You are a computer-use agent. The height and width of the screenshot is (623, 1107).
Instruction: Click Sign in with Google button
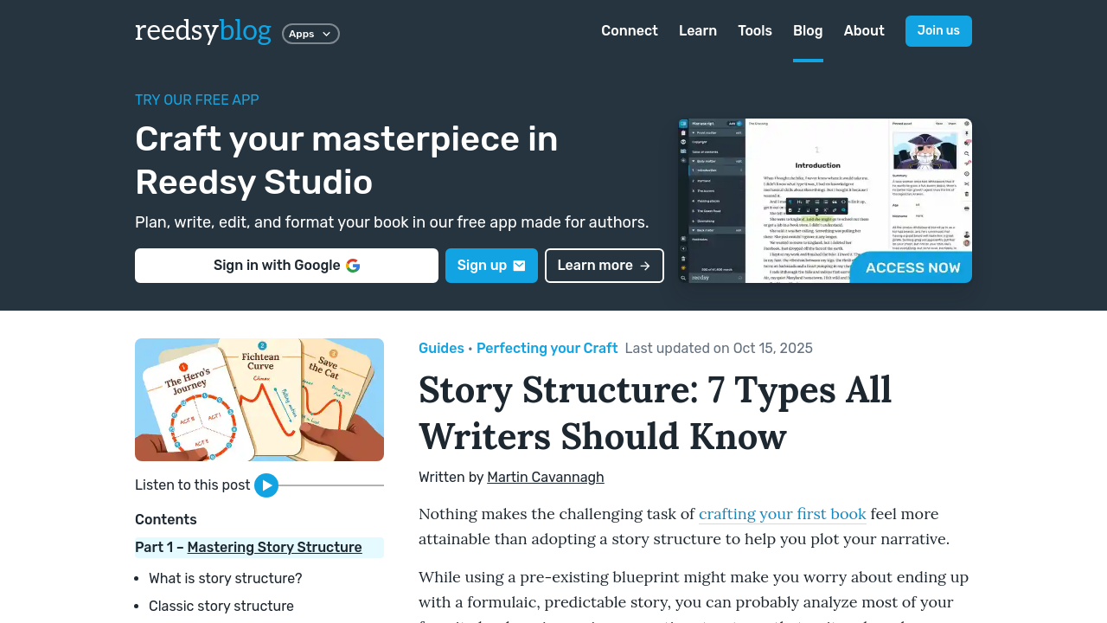286,266
